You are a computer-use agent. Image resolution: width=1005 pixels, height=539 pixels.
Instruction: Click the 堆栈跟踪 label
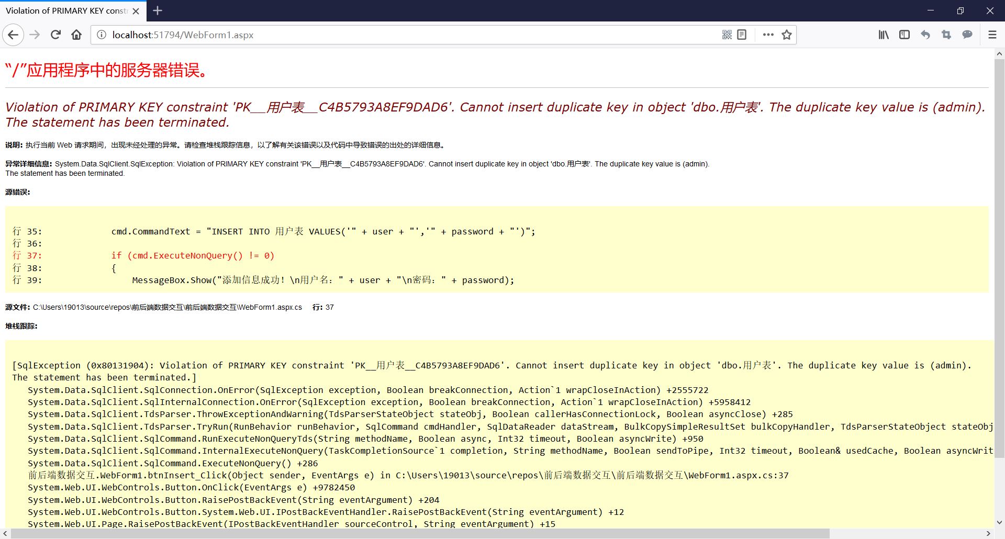click(x=21, y=326)
